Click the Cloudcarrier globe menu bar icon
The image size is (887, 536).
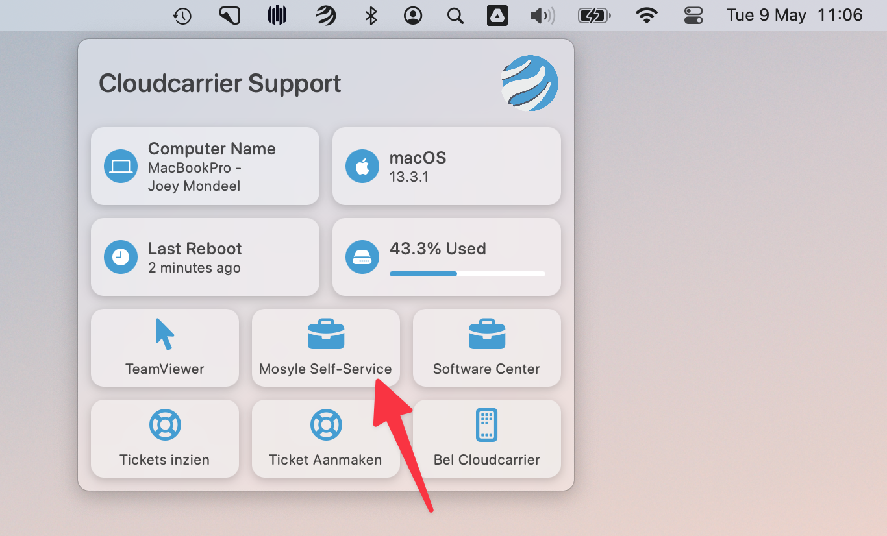326,16
